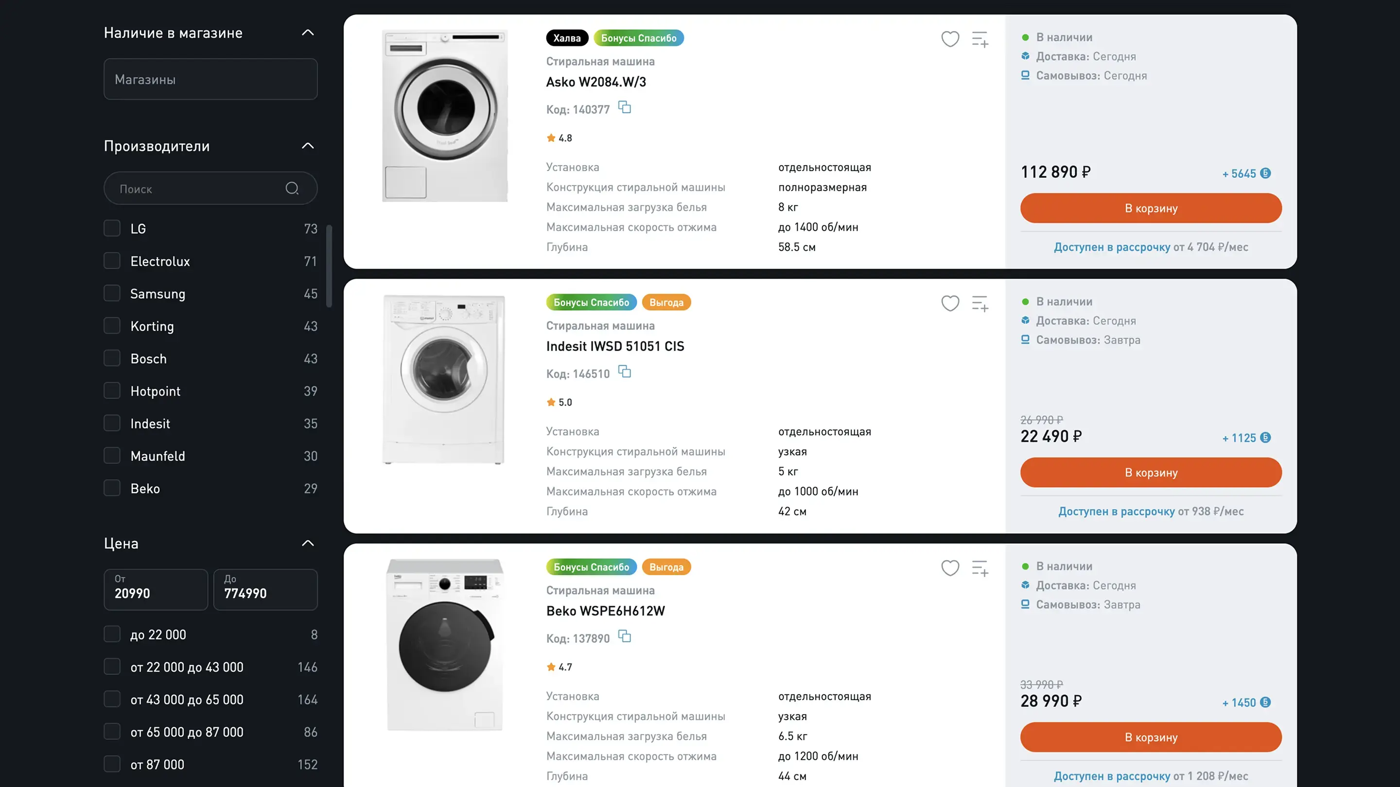Collapse the 'Цена' filter section
This screenshot has width=1400, height=787.
point(308,543)
